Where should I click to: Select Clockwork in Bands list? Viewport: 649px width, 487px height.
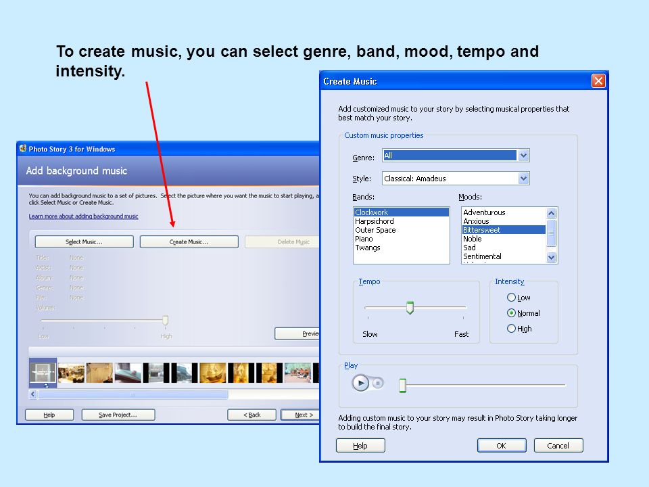pos(401,212)
